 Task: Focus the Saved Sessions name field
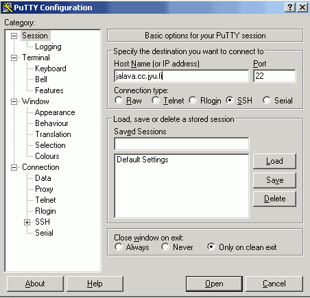182,144
